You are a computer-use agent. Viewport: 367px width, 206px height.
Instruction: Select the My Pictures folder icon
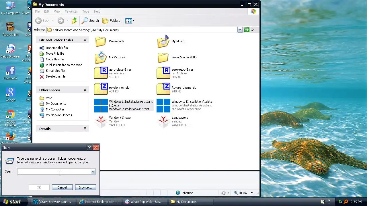[101, 58]
